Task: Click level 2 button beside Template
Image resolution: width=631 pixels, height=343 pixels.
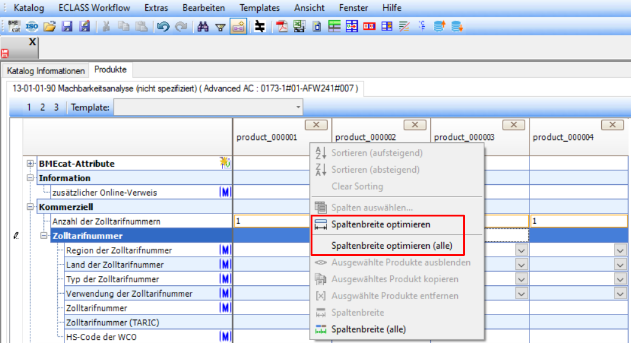Action: 43,108
